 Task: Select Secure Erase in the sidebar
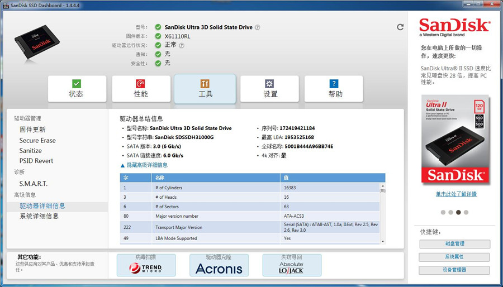point(37,141)
